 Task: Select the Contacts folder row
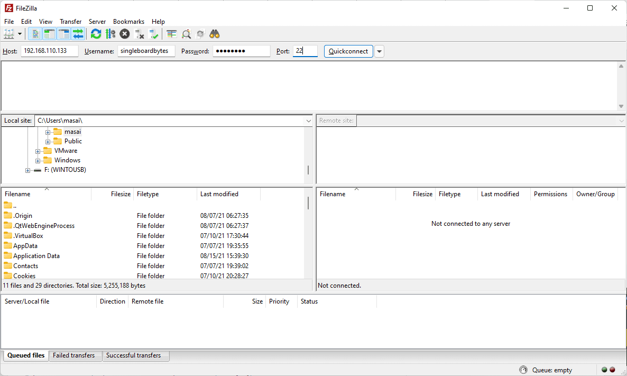coord(153,265)
